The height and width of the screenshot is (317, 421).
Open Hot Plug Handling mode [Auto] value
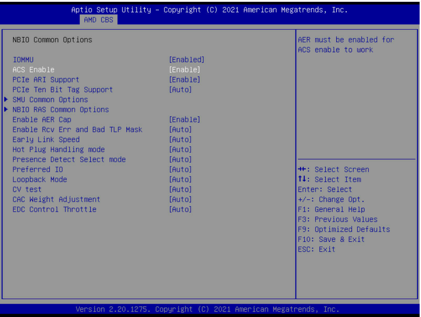point(180,149)
